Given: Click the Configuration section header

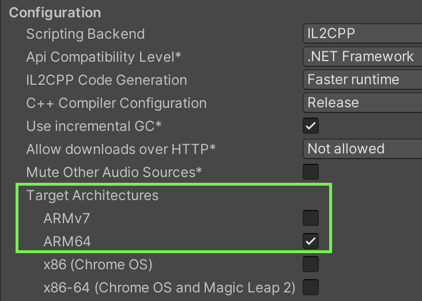Looking at the screenshot, I should click(55, 13).
